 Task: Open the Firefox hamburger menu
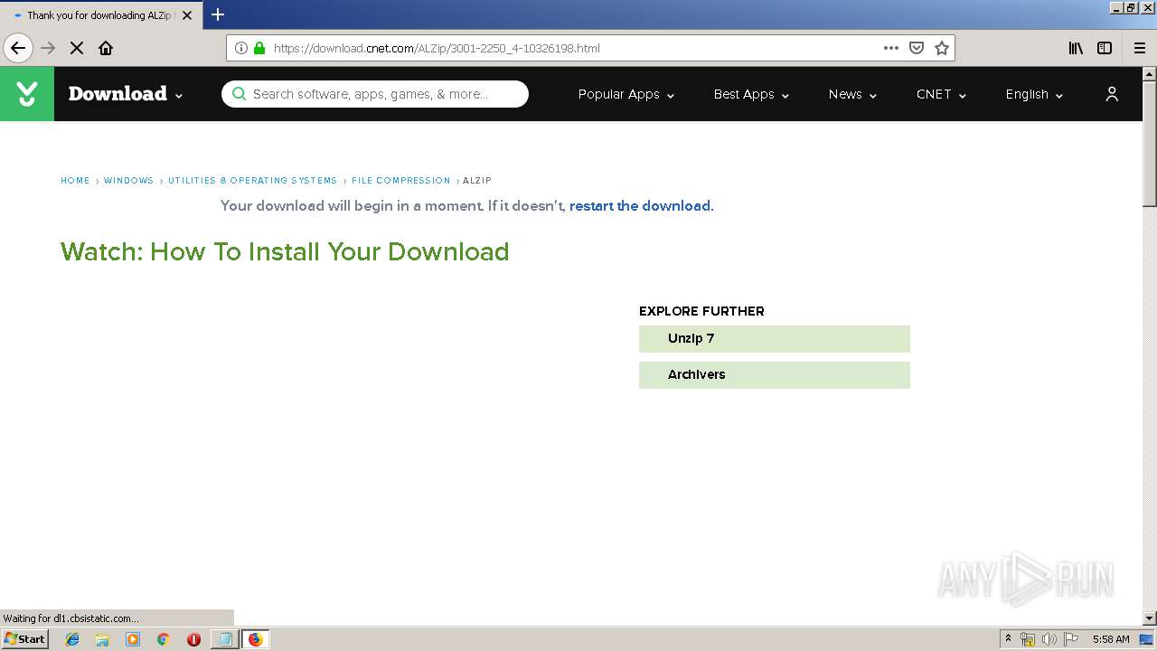[x=1140, y=48]
